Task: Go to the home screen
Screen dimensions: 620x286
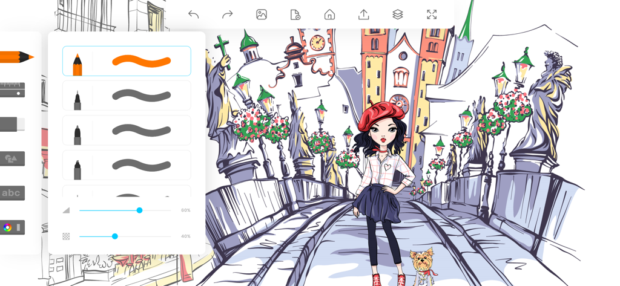Action: pos(329,15)
